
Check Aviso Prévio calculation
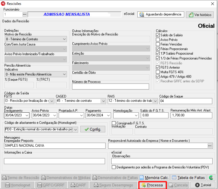tap(158, 40)
